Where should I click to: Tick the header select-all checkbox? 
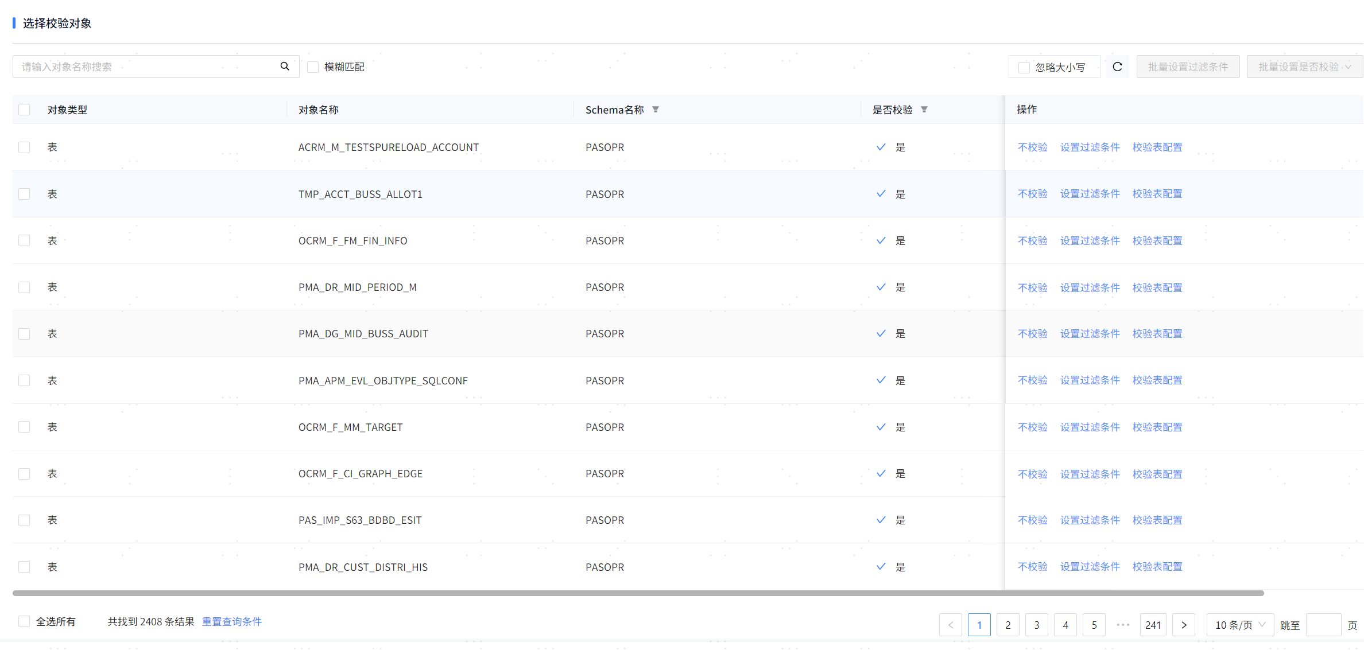click(x=24, y=110)
